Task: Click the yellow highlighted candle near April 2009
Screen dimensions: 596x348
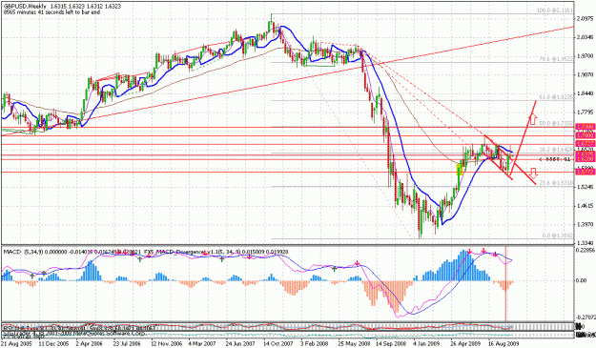Action: point(460,169)
